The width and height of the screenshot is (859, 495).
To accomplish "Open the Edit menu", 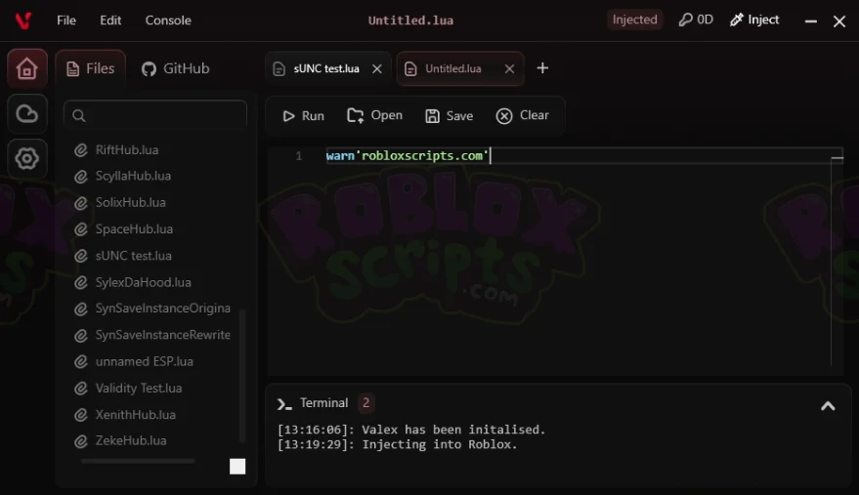I will [110, 21].
